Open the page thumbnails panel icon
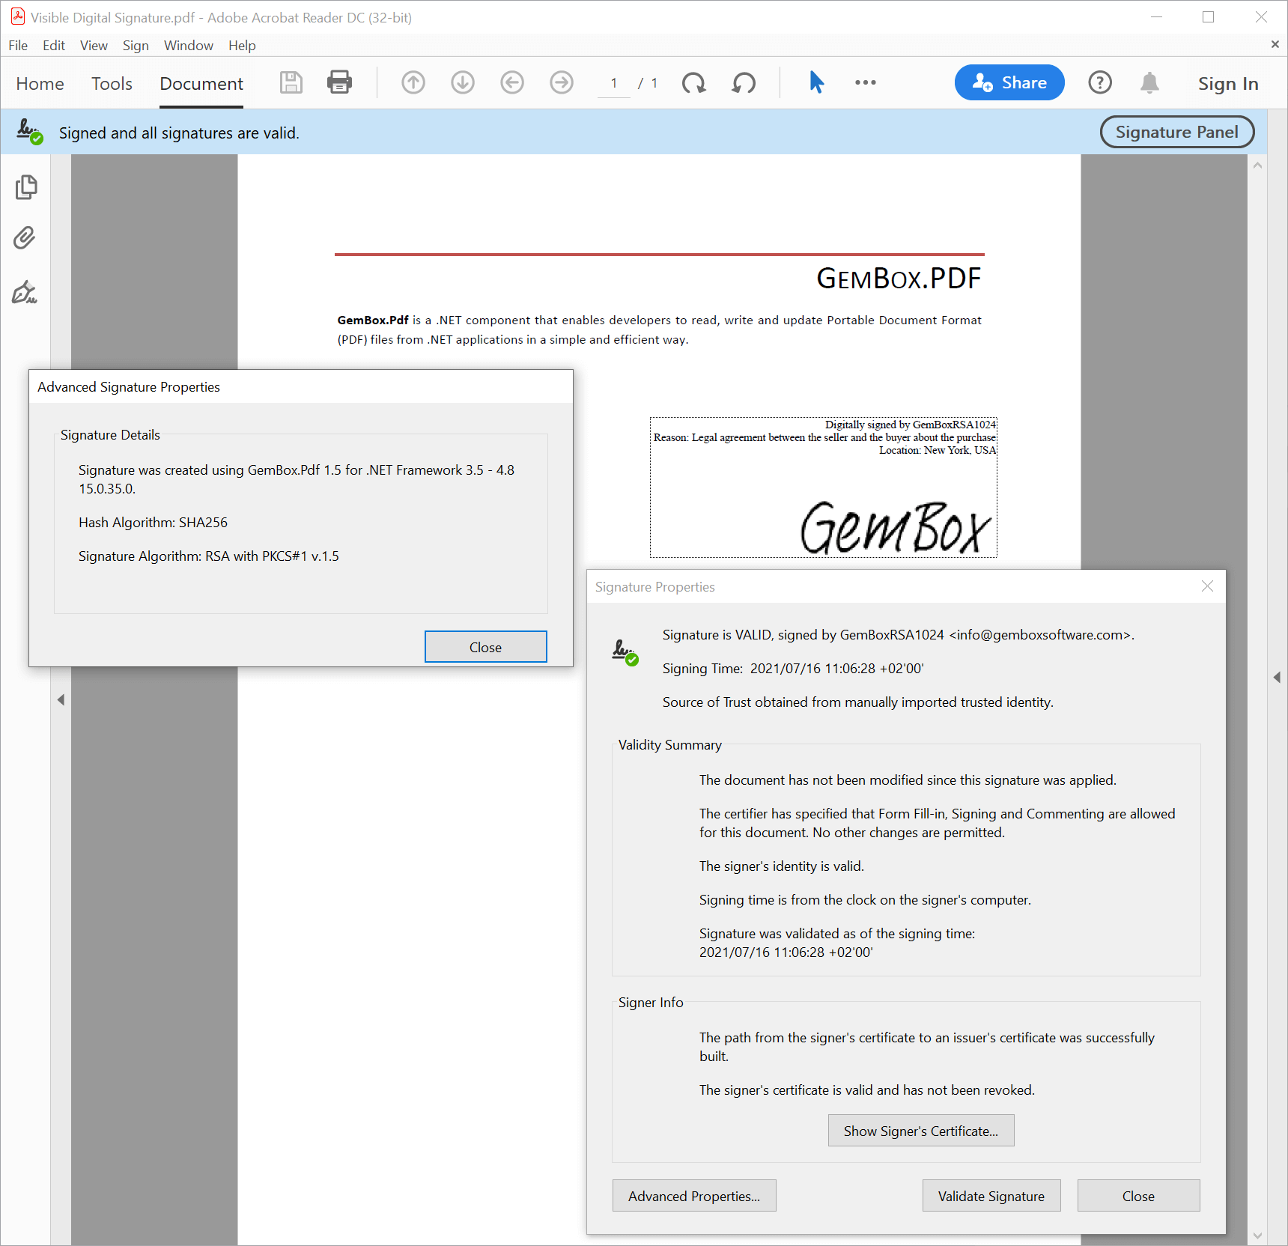The image size is (1288, 1246). pos(26,187)
